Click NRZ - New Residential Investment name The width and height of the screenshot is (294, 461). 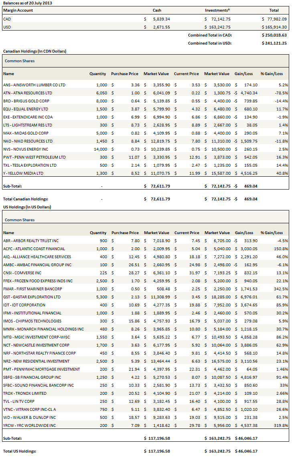coord(36,361)
